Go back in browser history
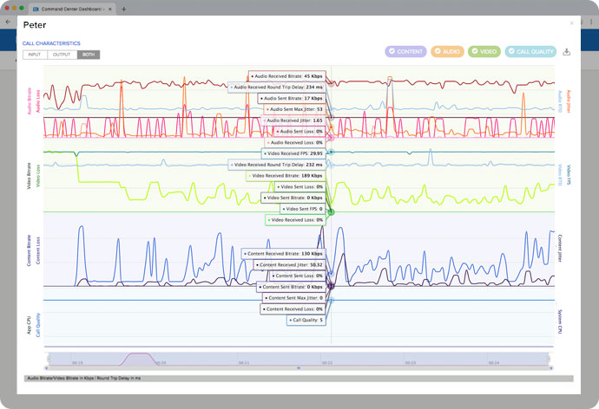599x409 pixels. 8,22
